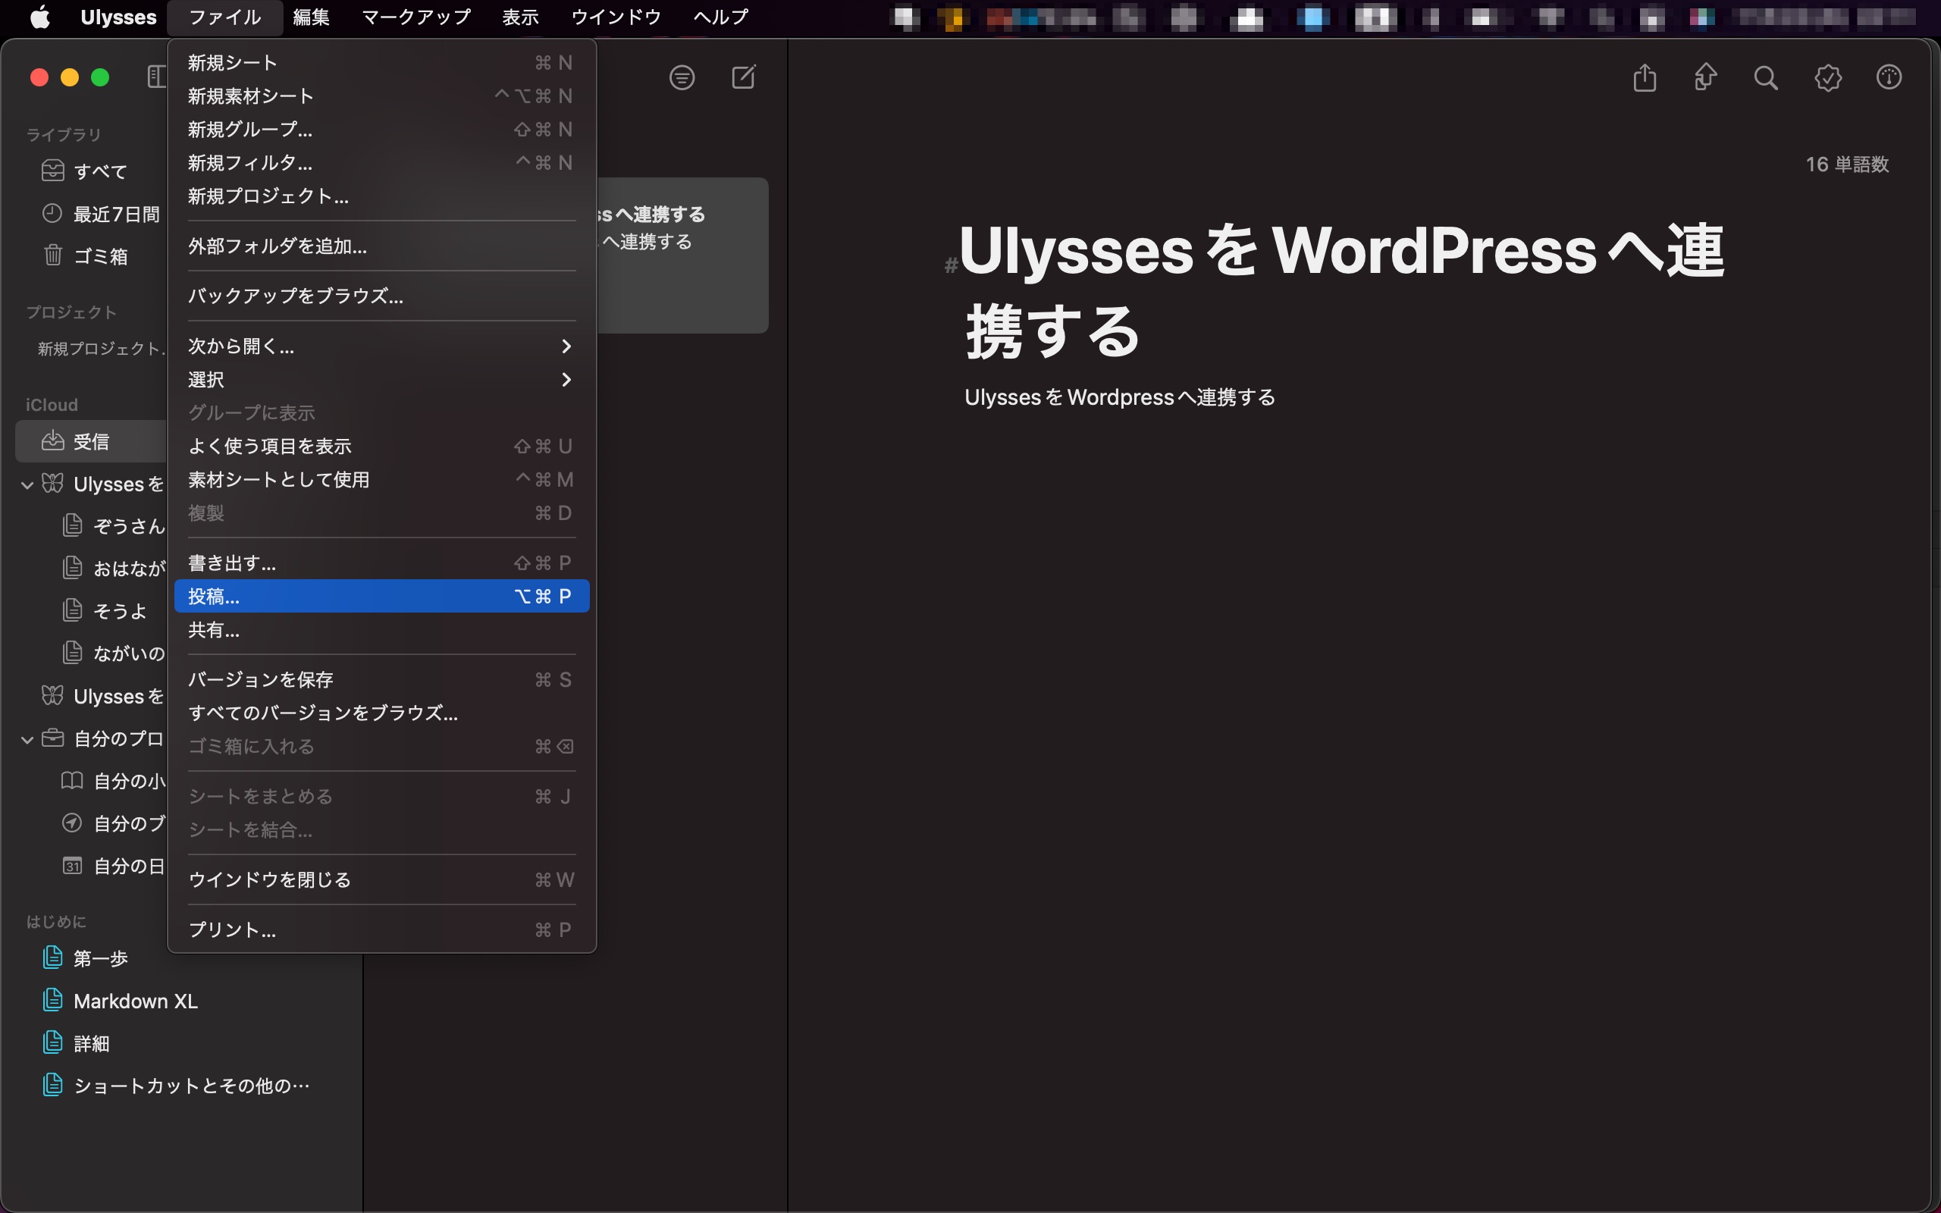Choose 共有… menu item
1941x1213 pixels.
[x=382, y=630]
